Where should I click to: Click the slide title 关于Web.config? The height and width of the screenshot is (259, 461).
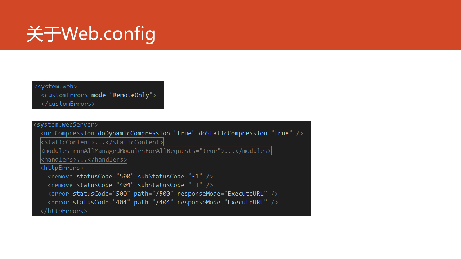(91, 34)
